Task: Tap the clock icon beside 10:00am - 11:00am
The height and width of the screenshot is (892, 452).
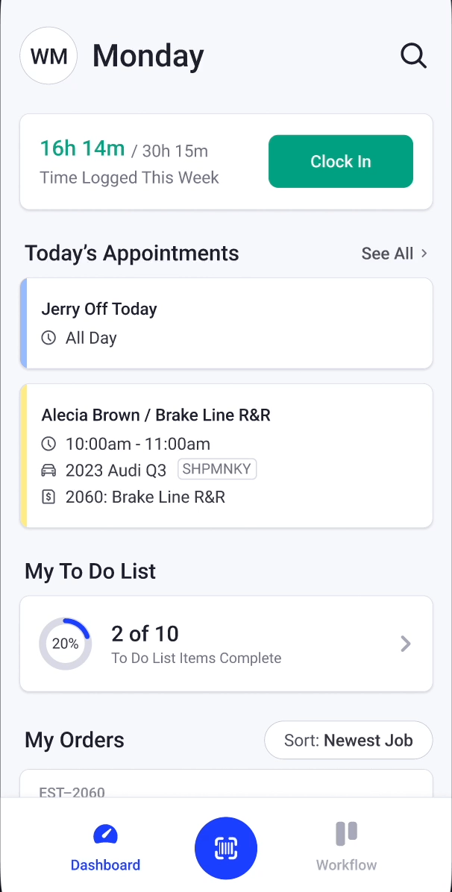Action: 48,444
